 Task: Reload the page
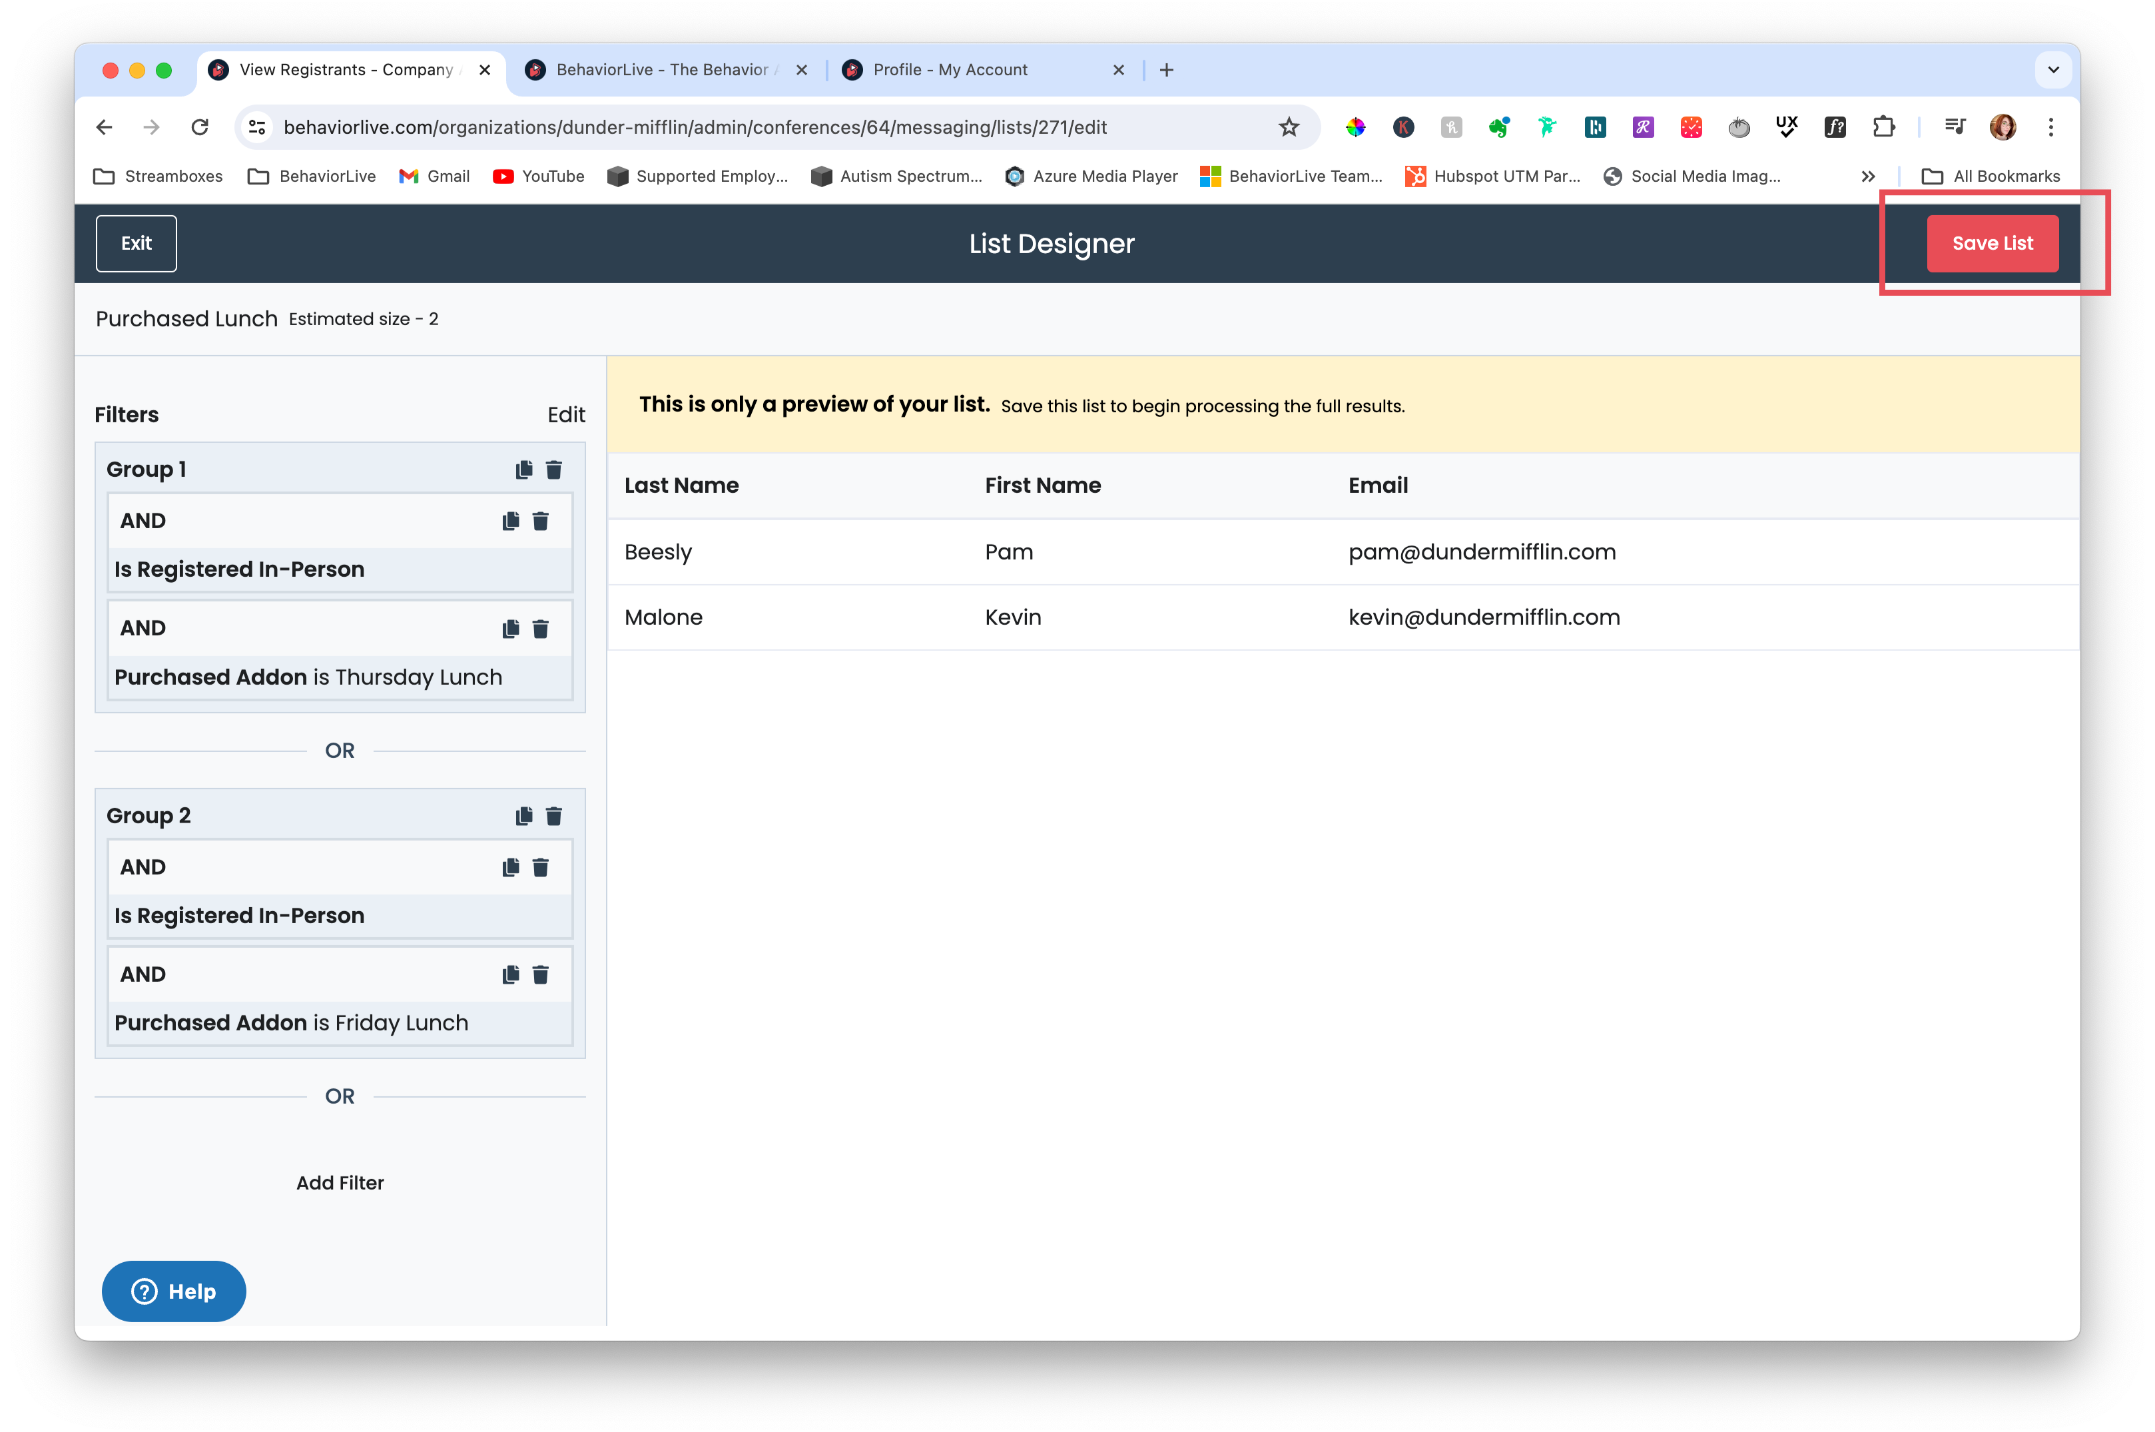(200, 127)
